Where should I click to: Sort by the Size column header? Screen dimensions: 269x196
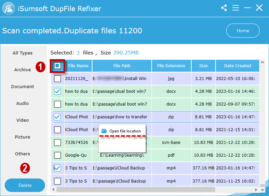point(203,66)
